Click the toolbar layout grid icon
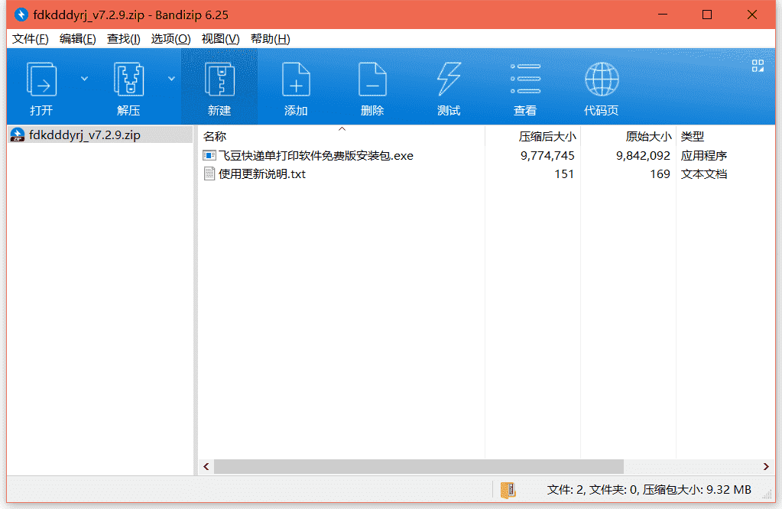This screenshot has width=782, height=509. pos(758,66)
